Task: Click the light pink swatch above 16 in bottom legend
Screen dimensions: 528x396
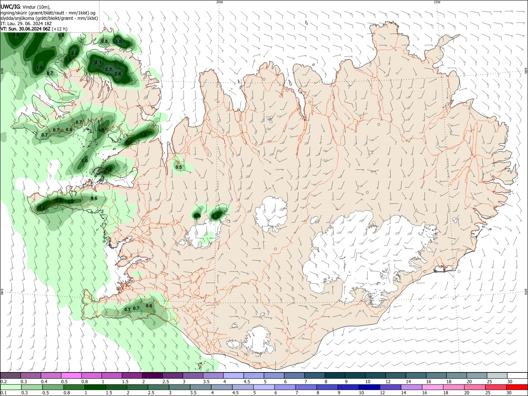Action: point(433,387)
